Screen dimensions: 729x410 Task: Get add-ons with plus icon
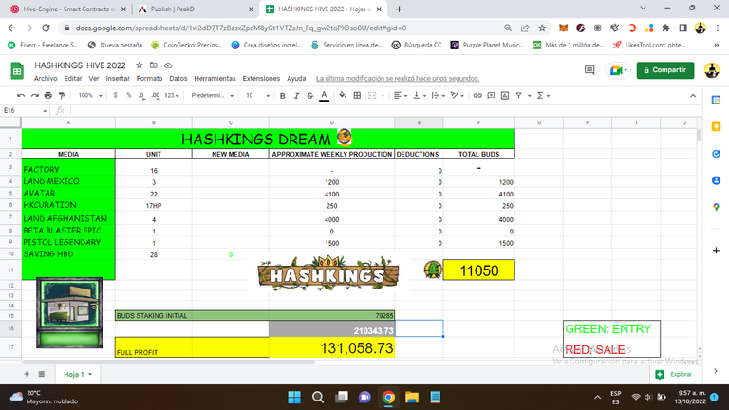coord(716,251)
